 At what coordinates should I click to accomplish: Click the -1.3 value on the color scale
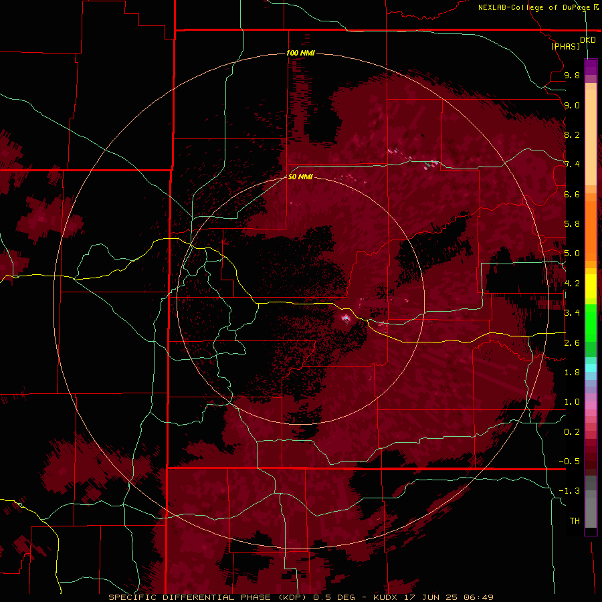coord(569,491)
